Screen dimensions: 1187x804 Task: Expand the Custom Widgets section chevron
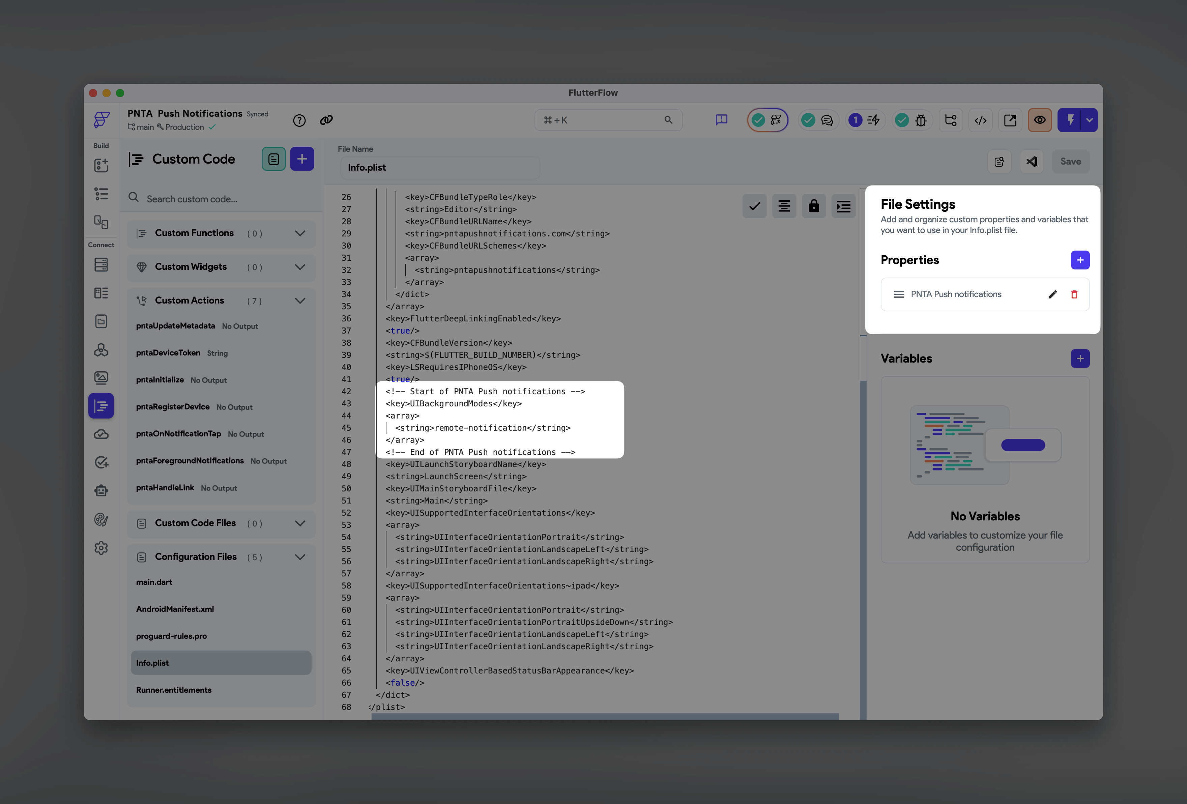[x=300, y=267]
